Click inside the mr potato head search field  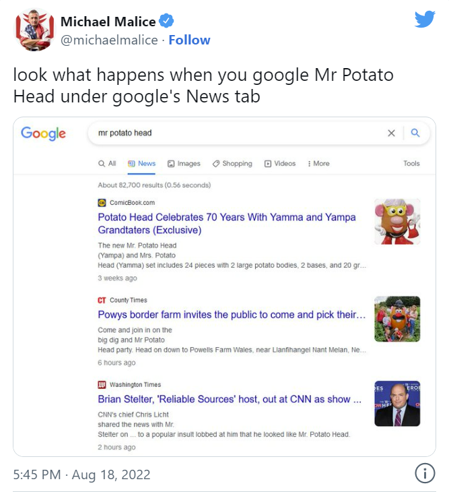click(238, 133)
